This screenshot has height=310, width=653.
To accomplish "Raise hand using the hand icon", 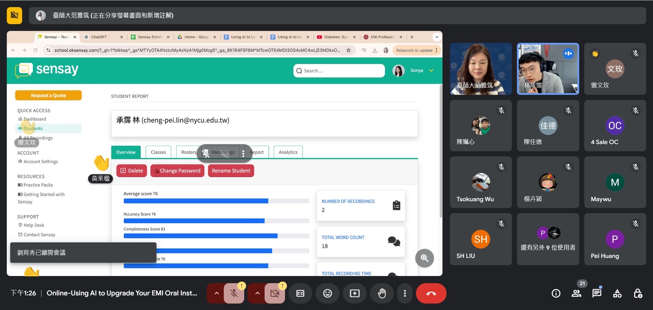I will click(x=382, y=293).
